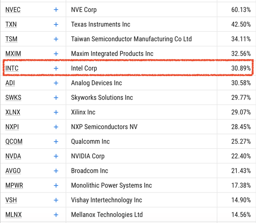Go to the INTC ticker link
The height and width of the screenshot is (223, 256).
pos(12,68)
